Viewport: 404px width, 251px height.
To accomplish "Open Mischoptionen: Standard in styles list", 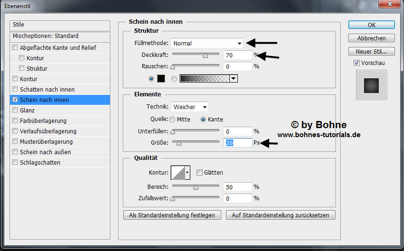I will pyautogui.click(x=45, y=36).
